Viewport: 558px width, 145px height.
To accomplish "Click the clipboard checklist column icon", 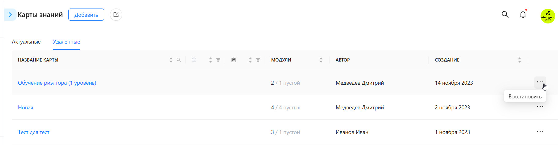I will pos(233,60).
